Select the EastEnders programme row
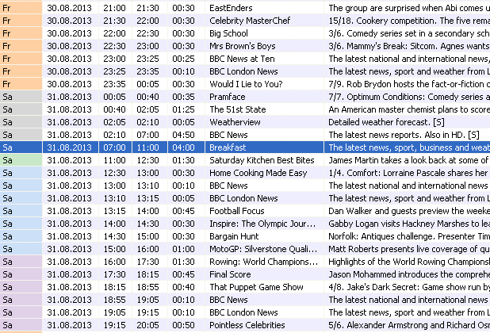This screenshot has width=490, height=333. (x=231, y=8)
